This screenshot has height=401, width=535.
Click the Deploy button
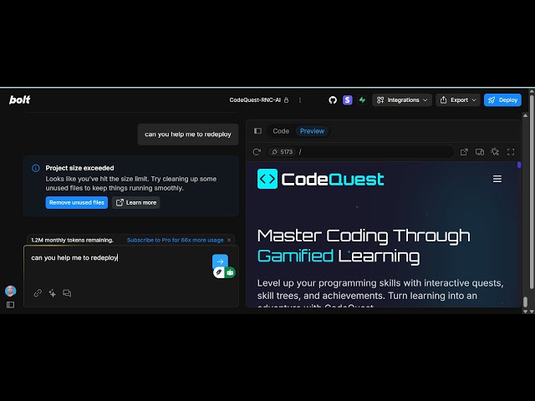click(502, 100)
